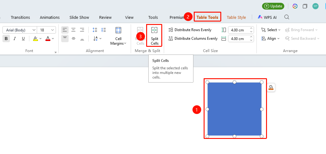Click the paragraph spacing icon
Image resolution: width=326 pixels, height=154 pixels.
tap(104, 30)
